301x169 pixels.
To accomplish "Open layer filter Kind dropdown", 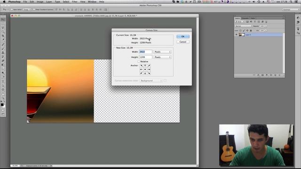I will tap(240, 22).
